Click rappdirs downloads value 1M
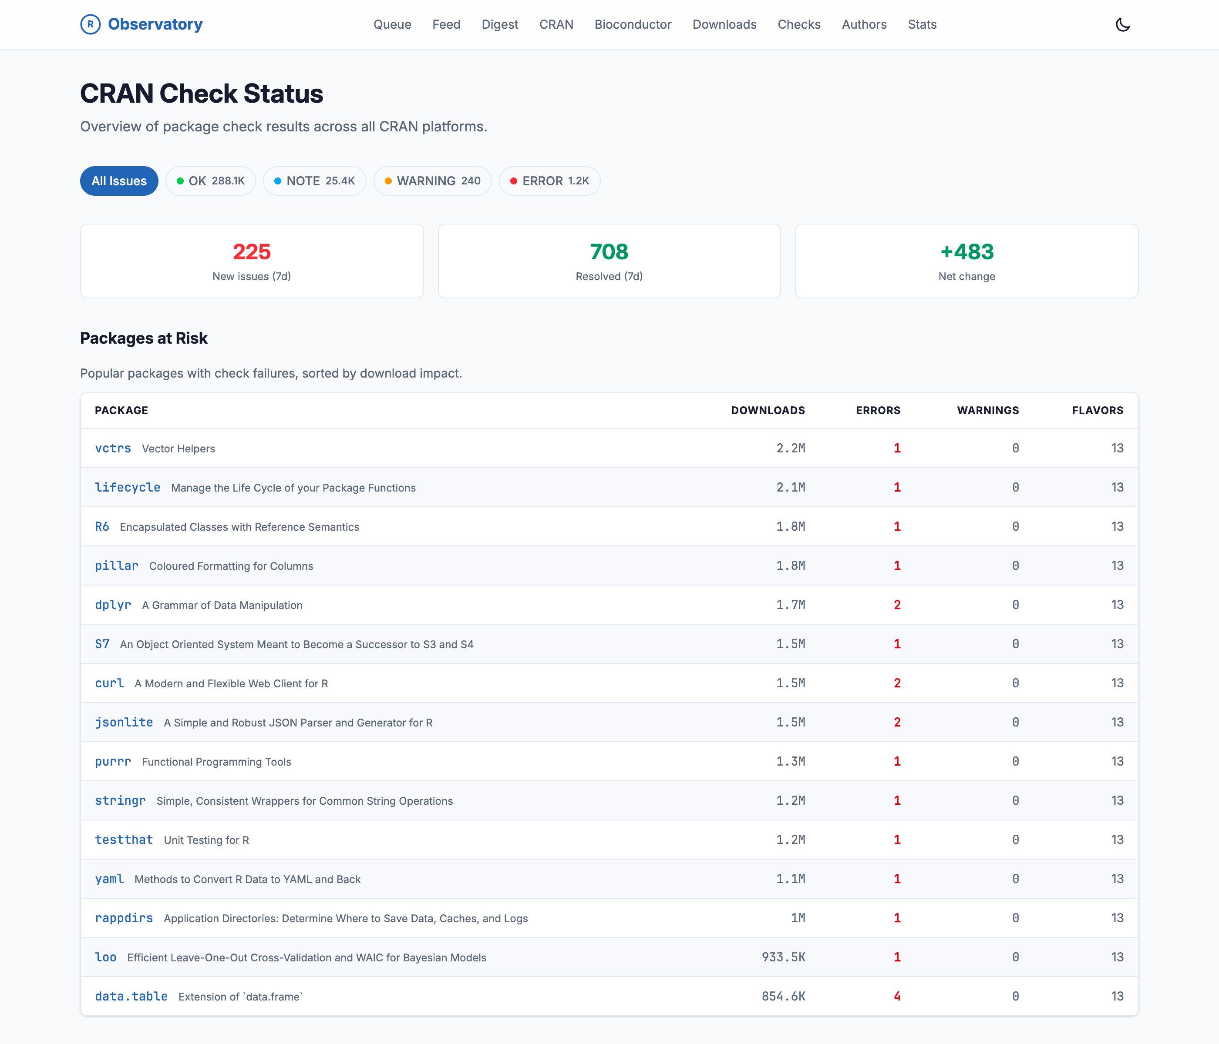The image size is (1219, 1044). click(798, 917)
